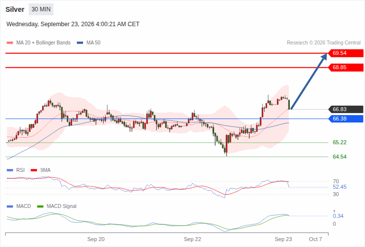
Task: Click the 64.54 support level label
Action: [340, 157]
